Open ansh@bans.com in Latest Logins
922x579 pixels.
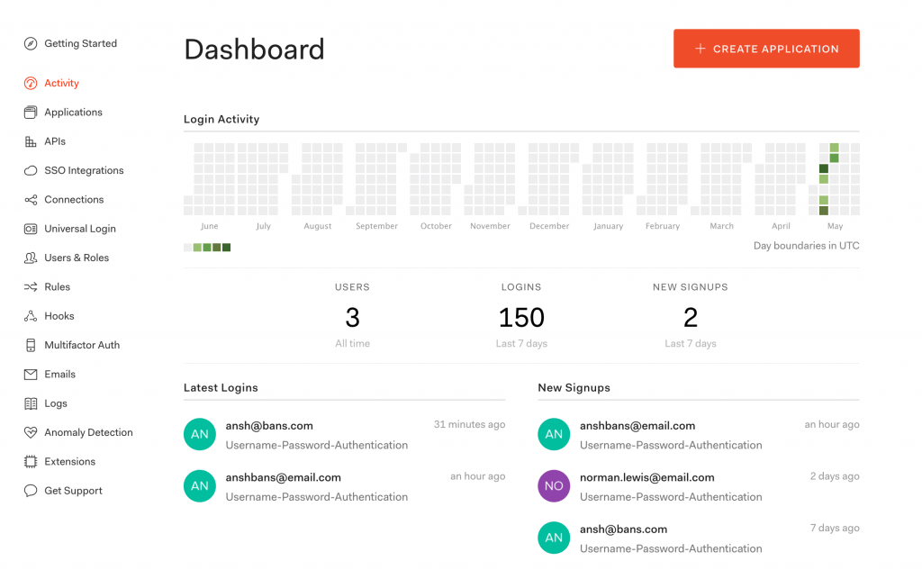269,426
